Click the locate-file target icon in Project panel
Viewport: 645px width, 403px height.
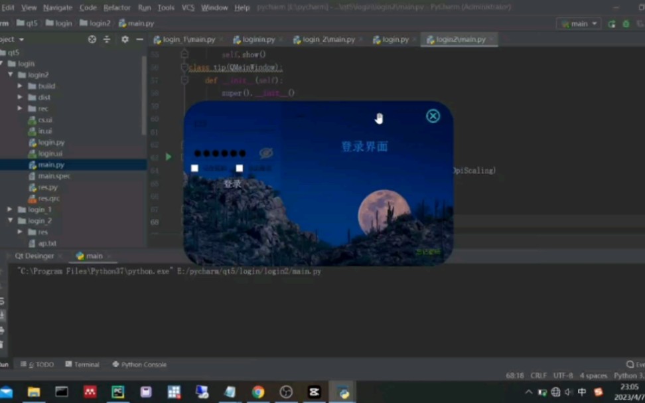[92, 40]
